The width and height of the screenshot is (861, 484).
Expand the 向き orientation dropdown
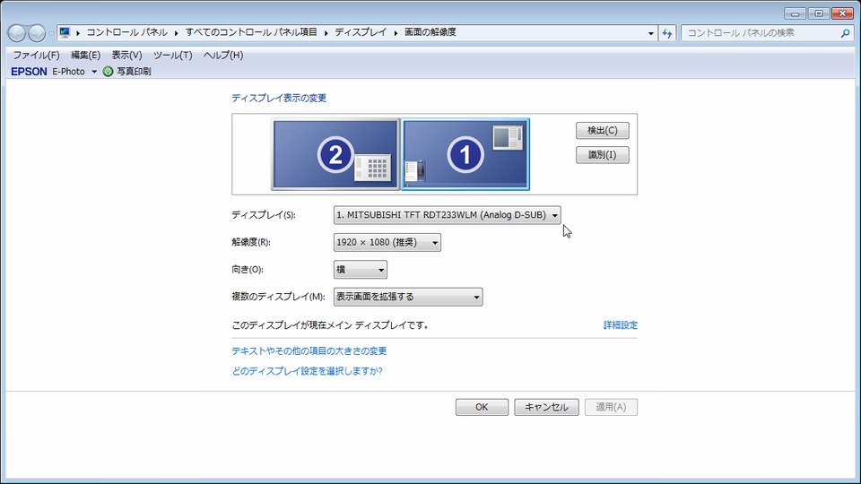tap(360, 270)
